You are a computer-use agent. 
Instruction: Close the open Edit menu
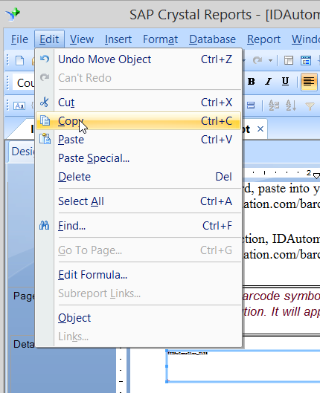click(x=49, y=39)
